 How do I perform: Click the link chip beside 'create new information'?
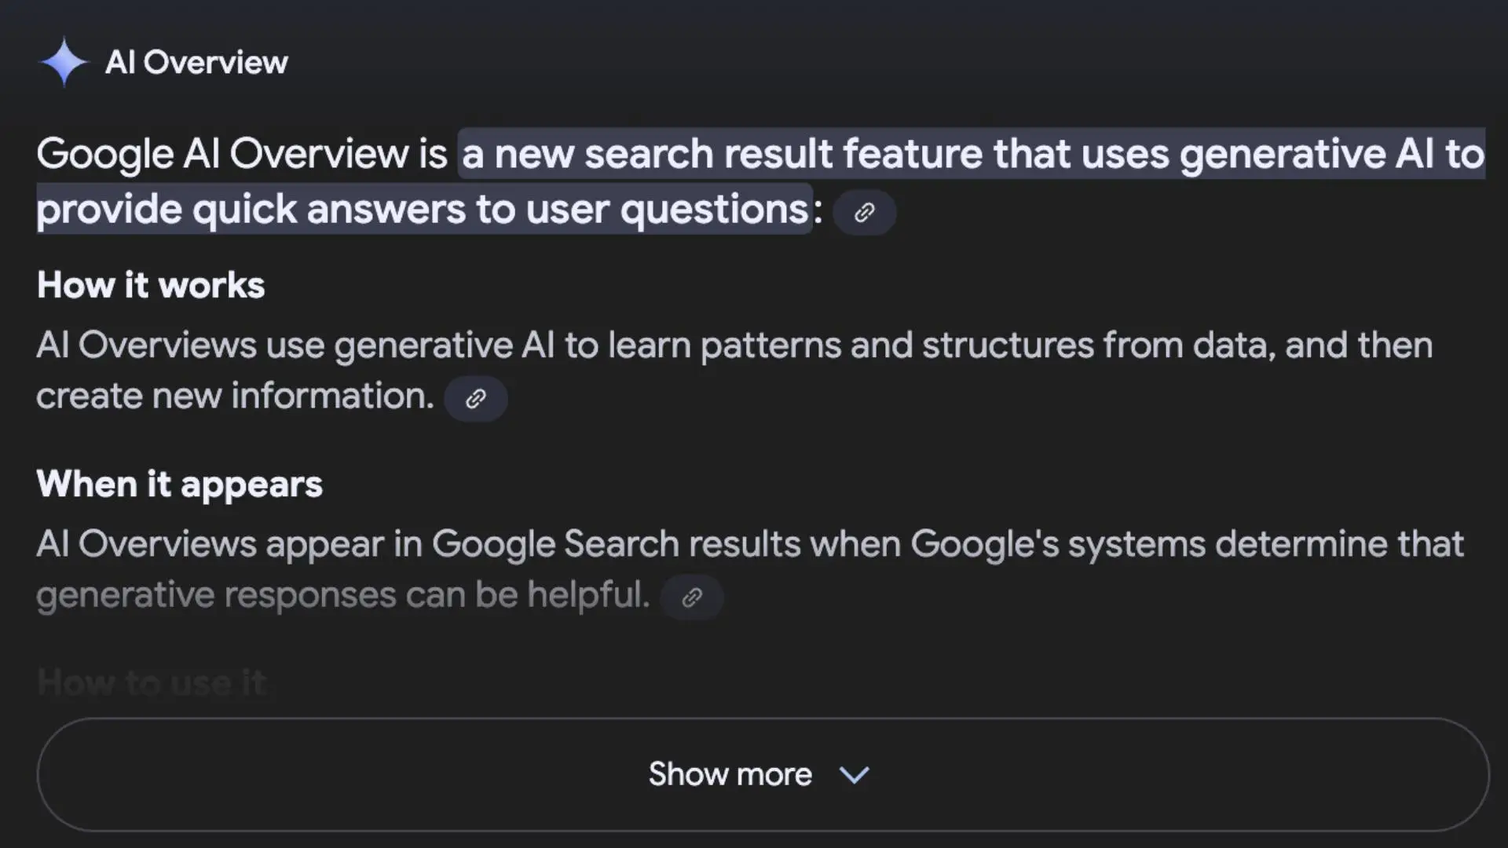pyautogui.click(x=475, y=398)
